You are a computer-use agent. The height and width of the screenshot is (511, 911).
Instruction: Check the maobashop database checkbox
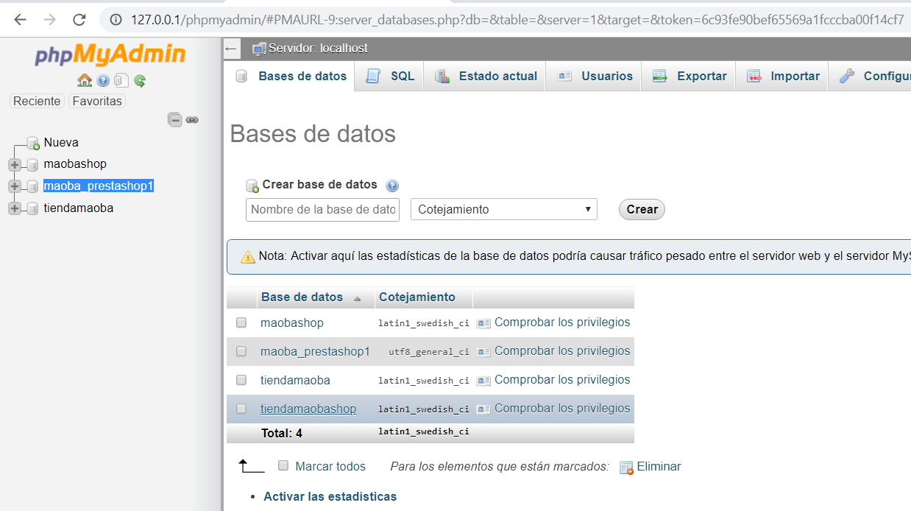[x=241, y=323]
